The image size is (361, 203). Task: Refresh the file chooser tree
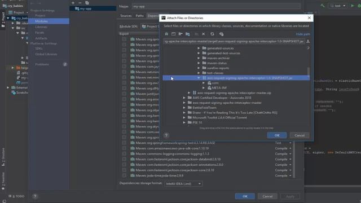click(x=212, y=34)
